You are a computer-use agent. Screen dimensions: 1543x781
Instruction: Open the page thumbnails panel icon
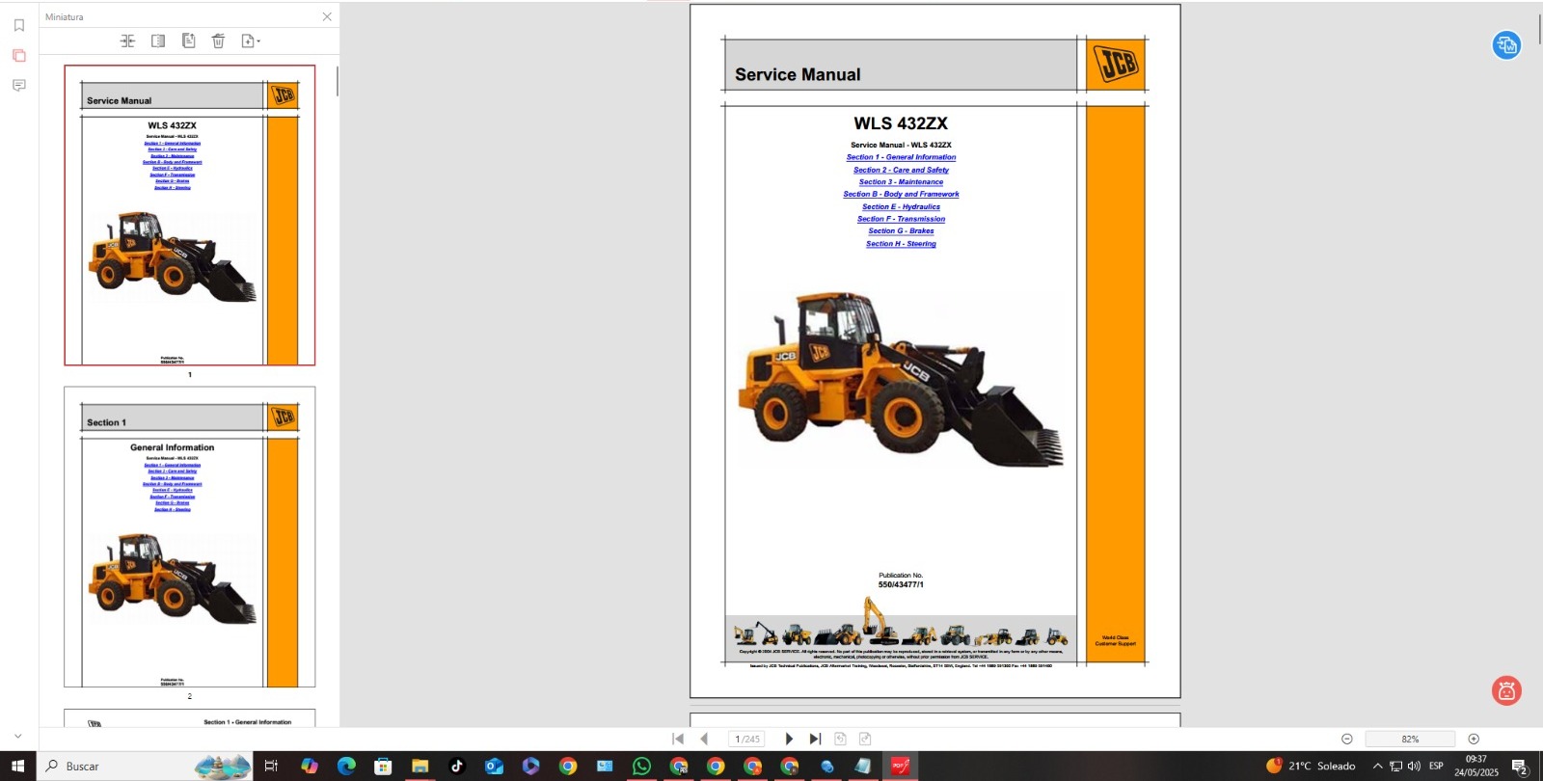(x=18, y=55)
